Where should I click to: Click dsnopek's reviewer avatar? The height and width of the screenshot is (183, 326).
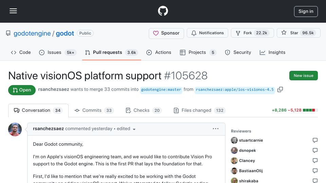[x=234, y=150]
